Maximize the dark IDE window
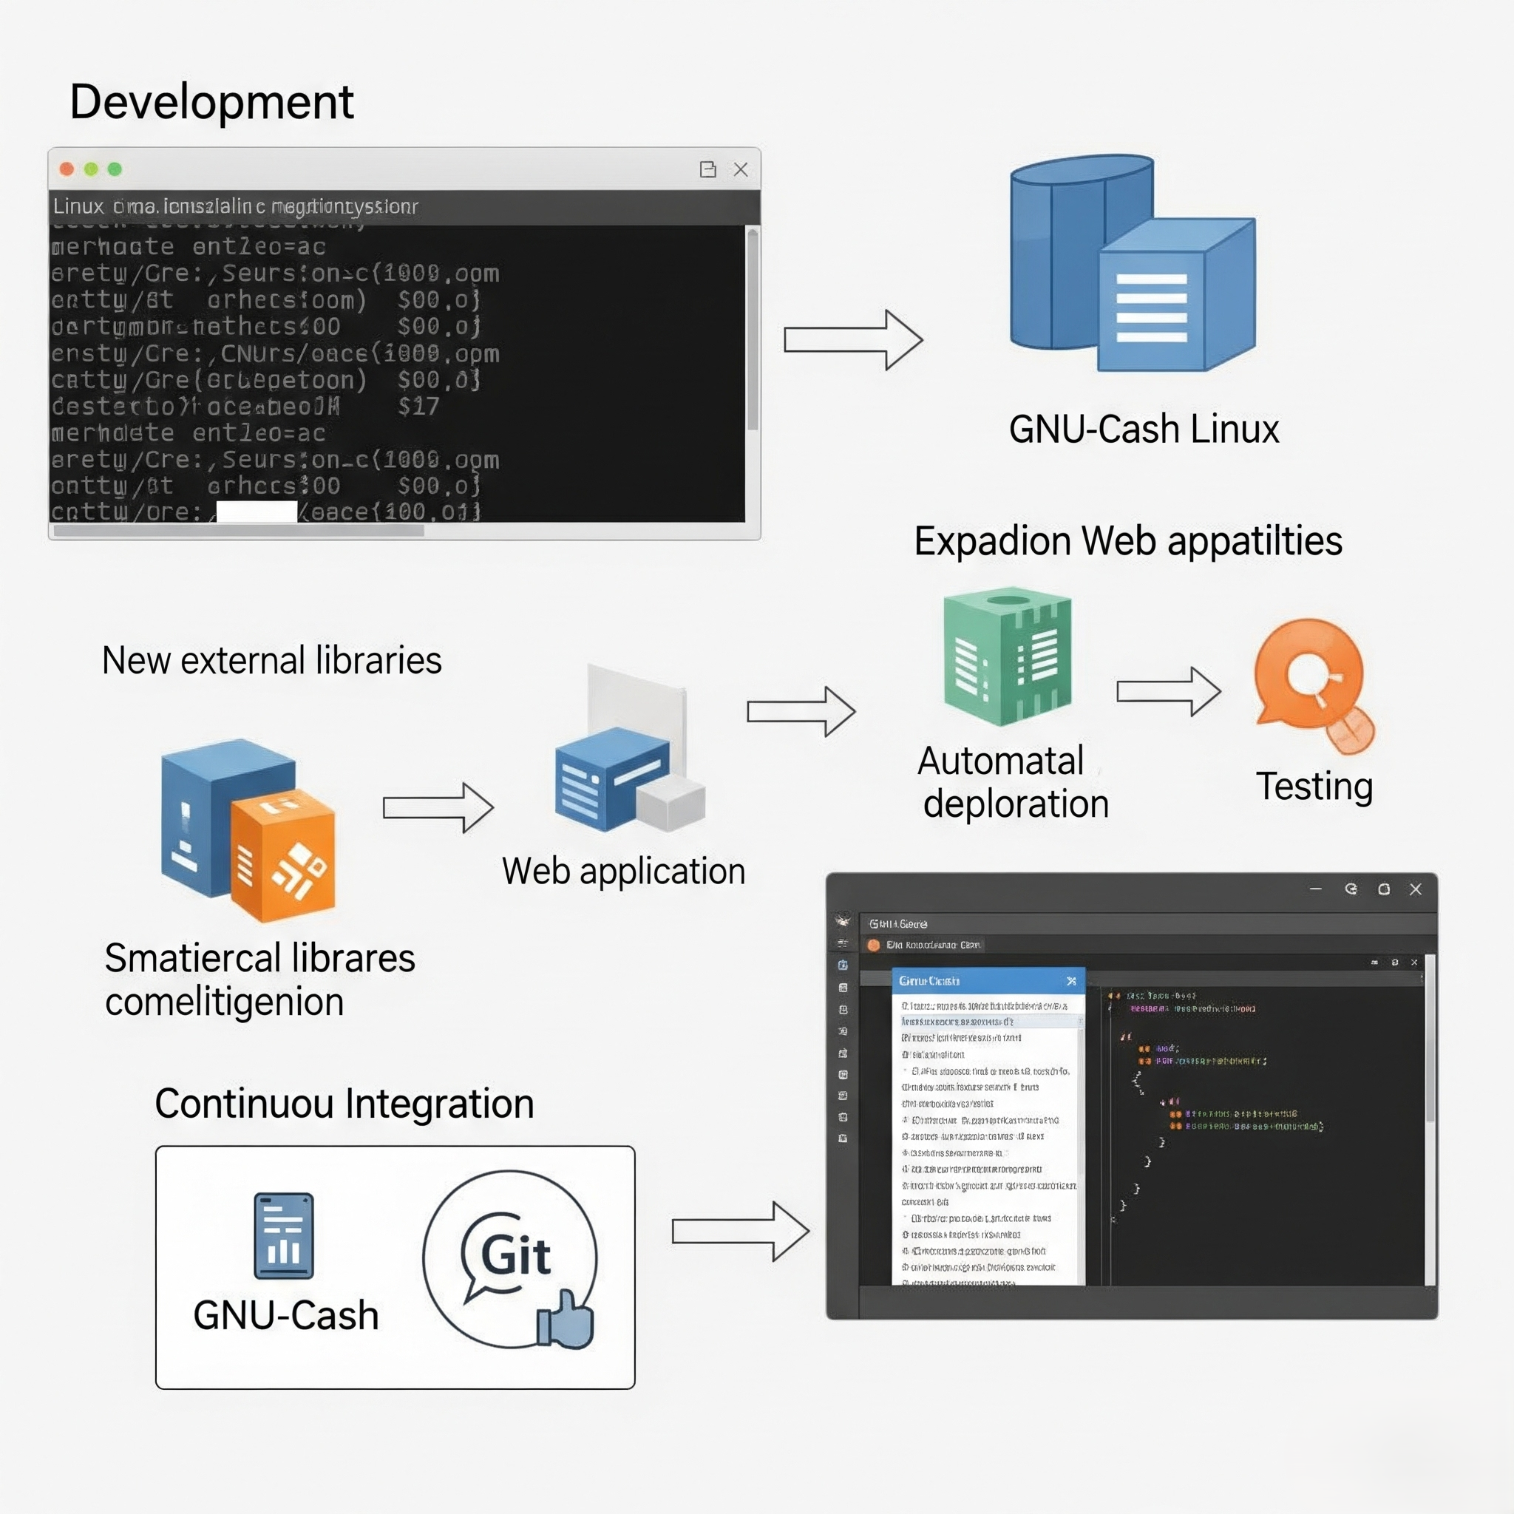 1384,889
